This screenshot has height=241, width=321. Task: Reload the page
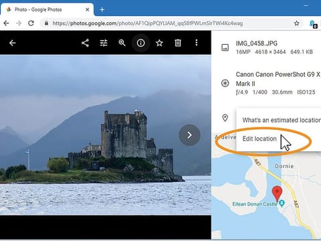point(31,23)
